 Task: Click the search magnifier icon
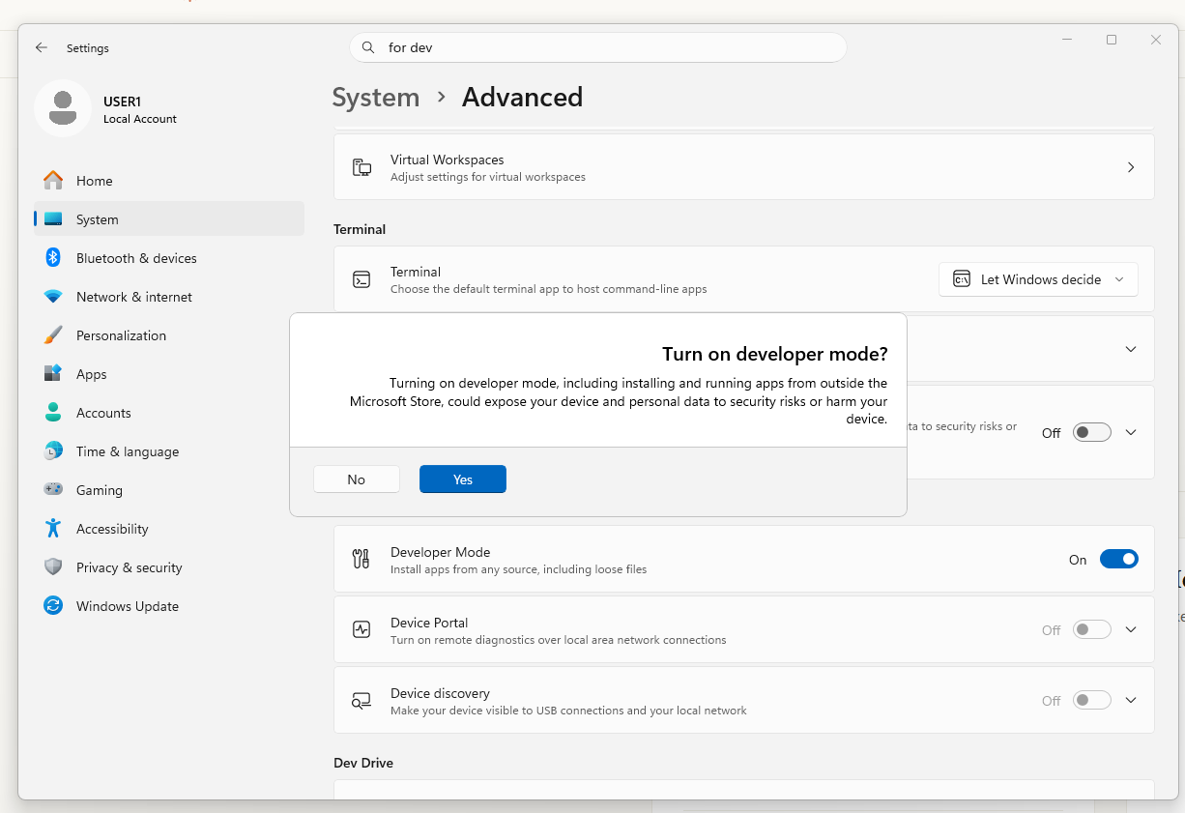368,47
